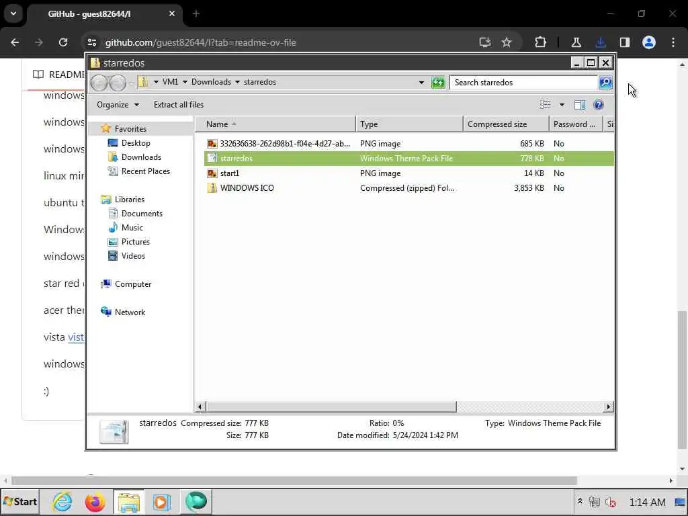This screenshot has width=688, height=516.
Task: Sort by Type column header
Action: [409, 124]
